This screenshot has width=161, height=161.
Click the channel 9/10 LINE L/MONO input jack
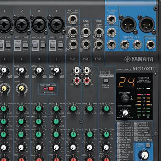[99, 32]
